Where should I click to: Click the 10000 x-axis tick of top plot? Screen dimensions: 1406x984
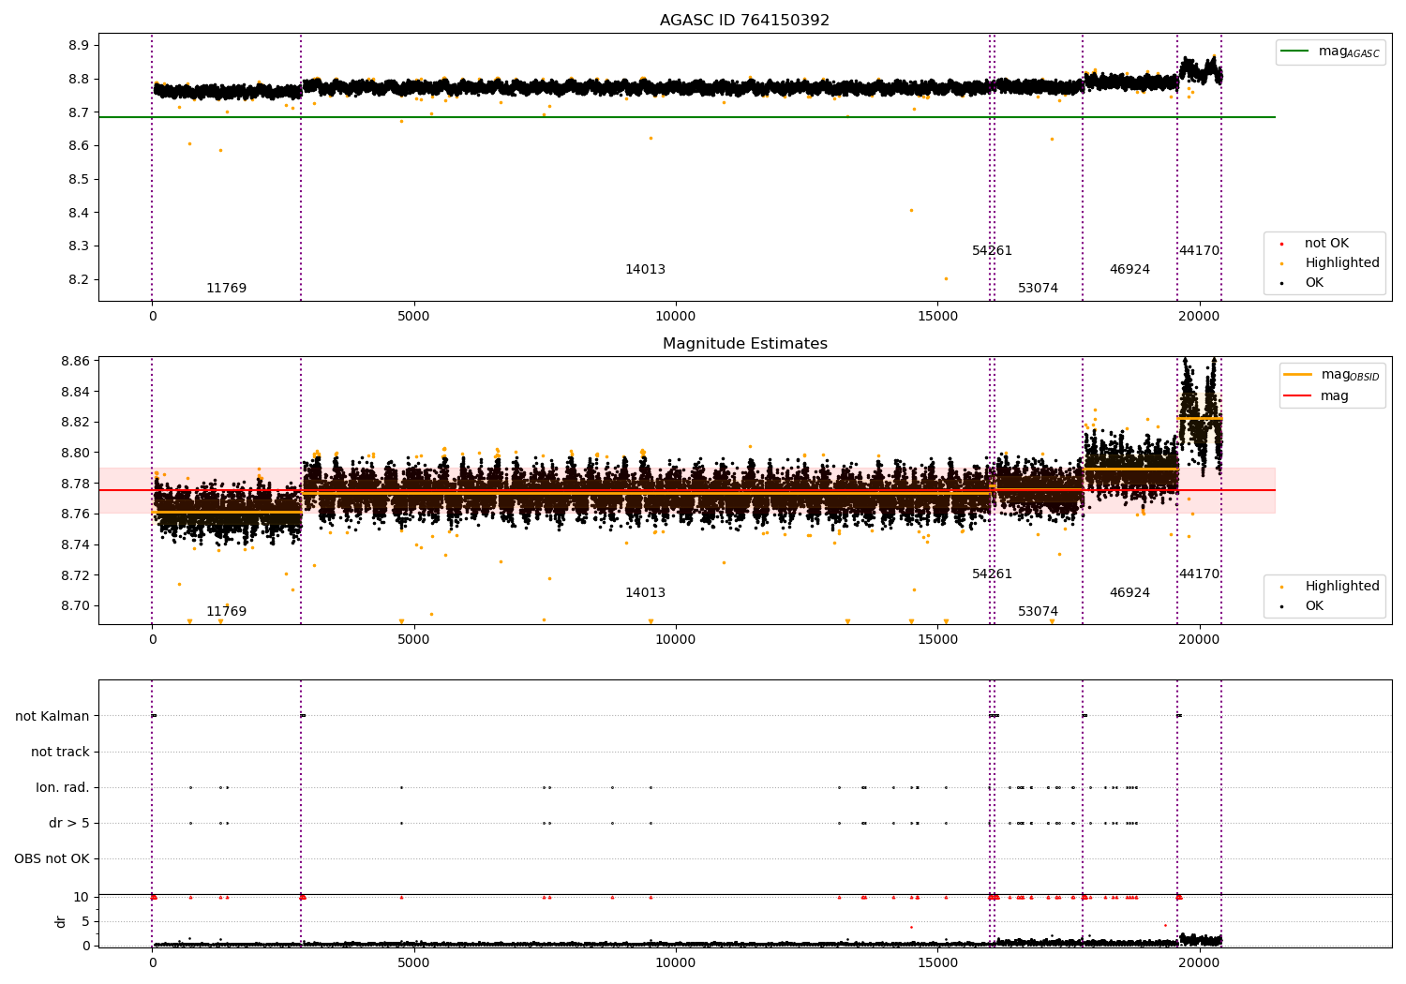coord(675,317)
